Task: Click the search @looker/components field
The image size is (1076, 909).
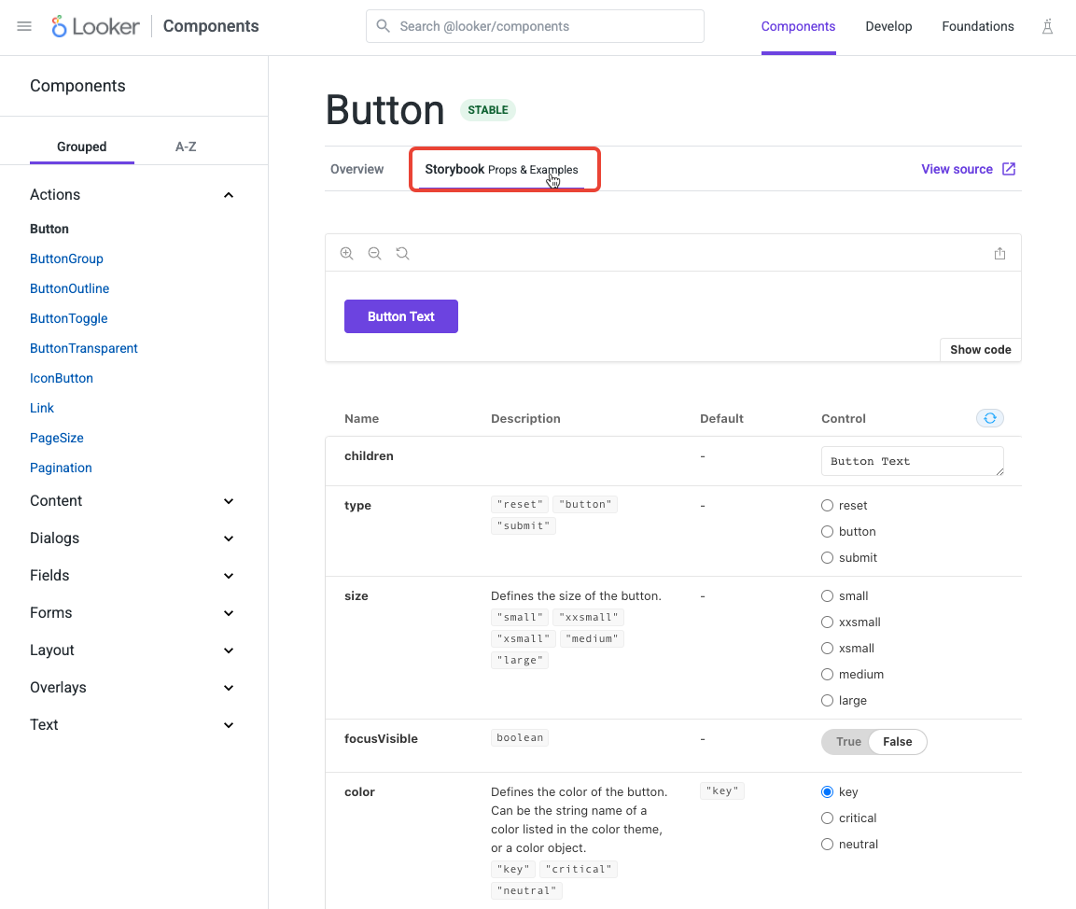Action: click(x=535, y=26)
